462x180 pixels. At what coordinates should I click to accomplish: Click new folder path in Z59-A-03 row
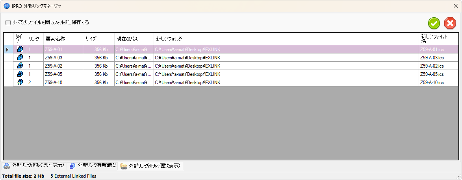(286, 58)
